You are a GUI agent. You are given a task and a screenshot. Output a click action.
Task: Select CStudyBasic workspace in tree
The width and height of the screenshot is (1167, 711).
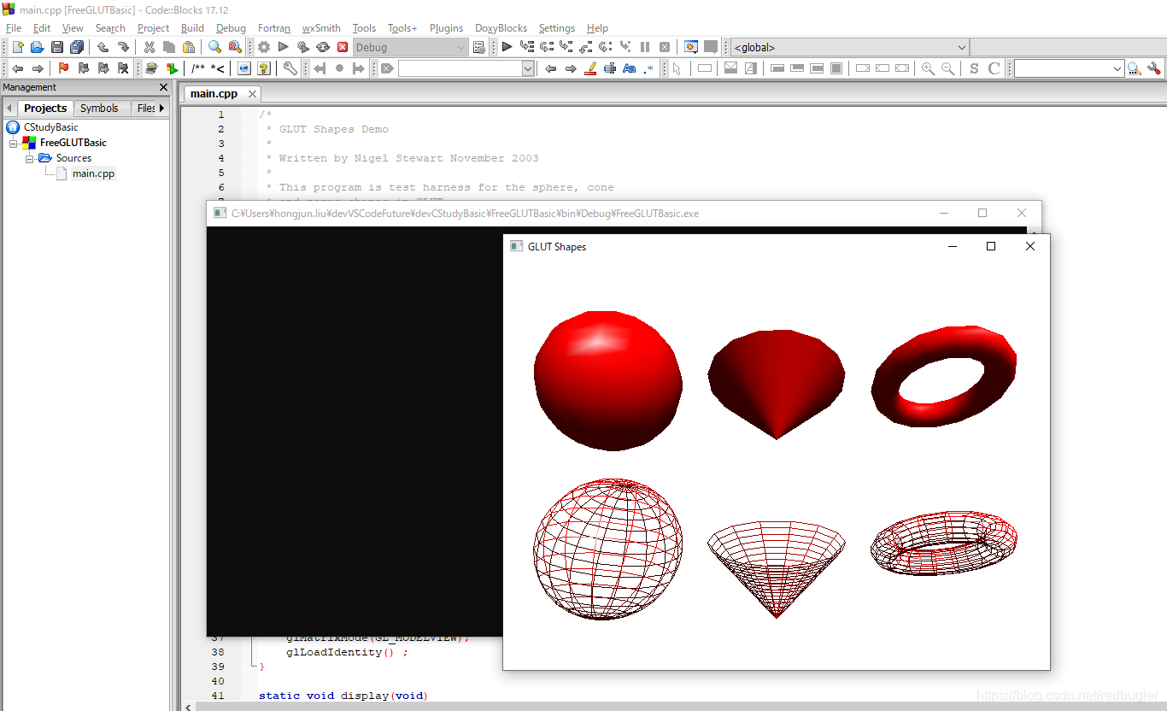(x=50, y=127)
